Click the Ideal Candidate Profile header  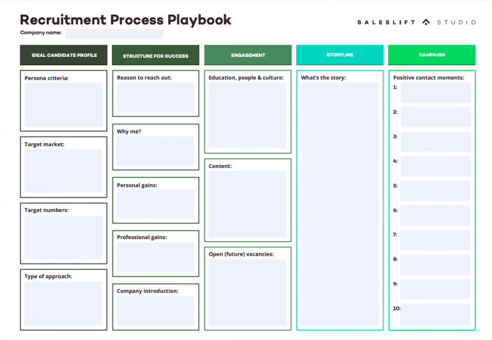pyautogui.click(x=64, y=55)
